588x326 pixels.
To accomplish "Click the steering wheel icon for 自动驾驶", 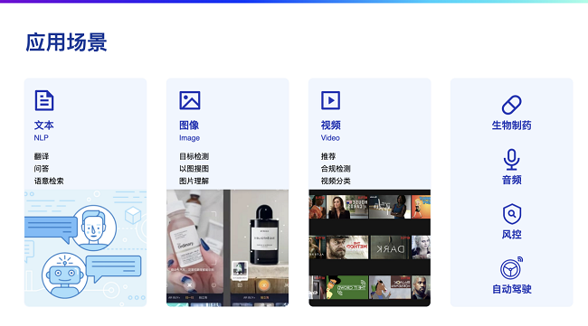I will tap(511, 268).
